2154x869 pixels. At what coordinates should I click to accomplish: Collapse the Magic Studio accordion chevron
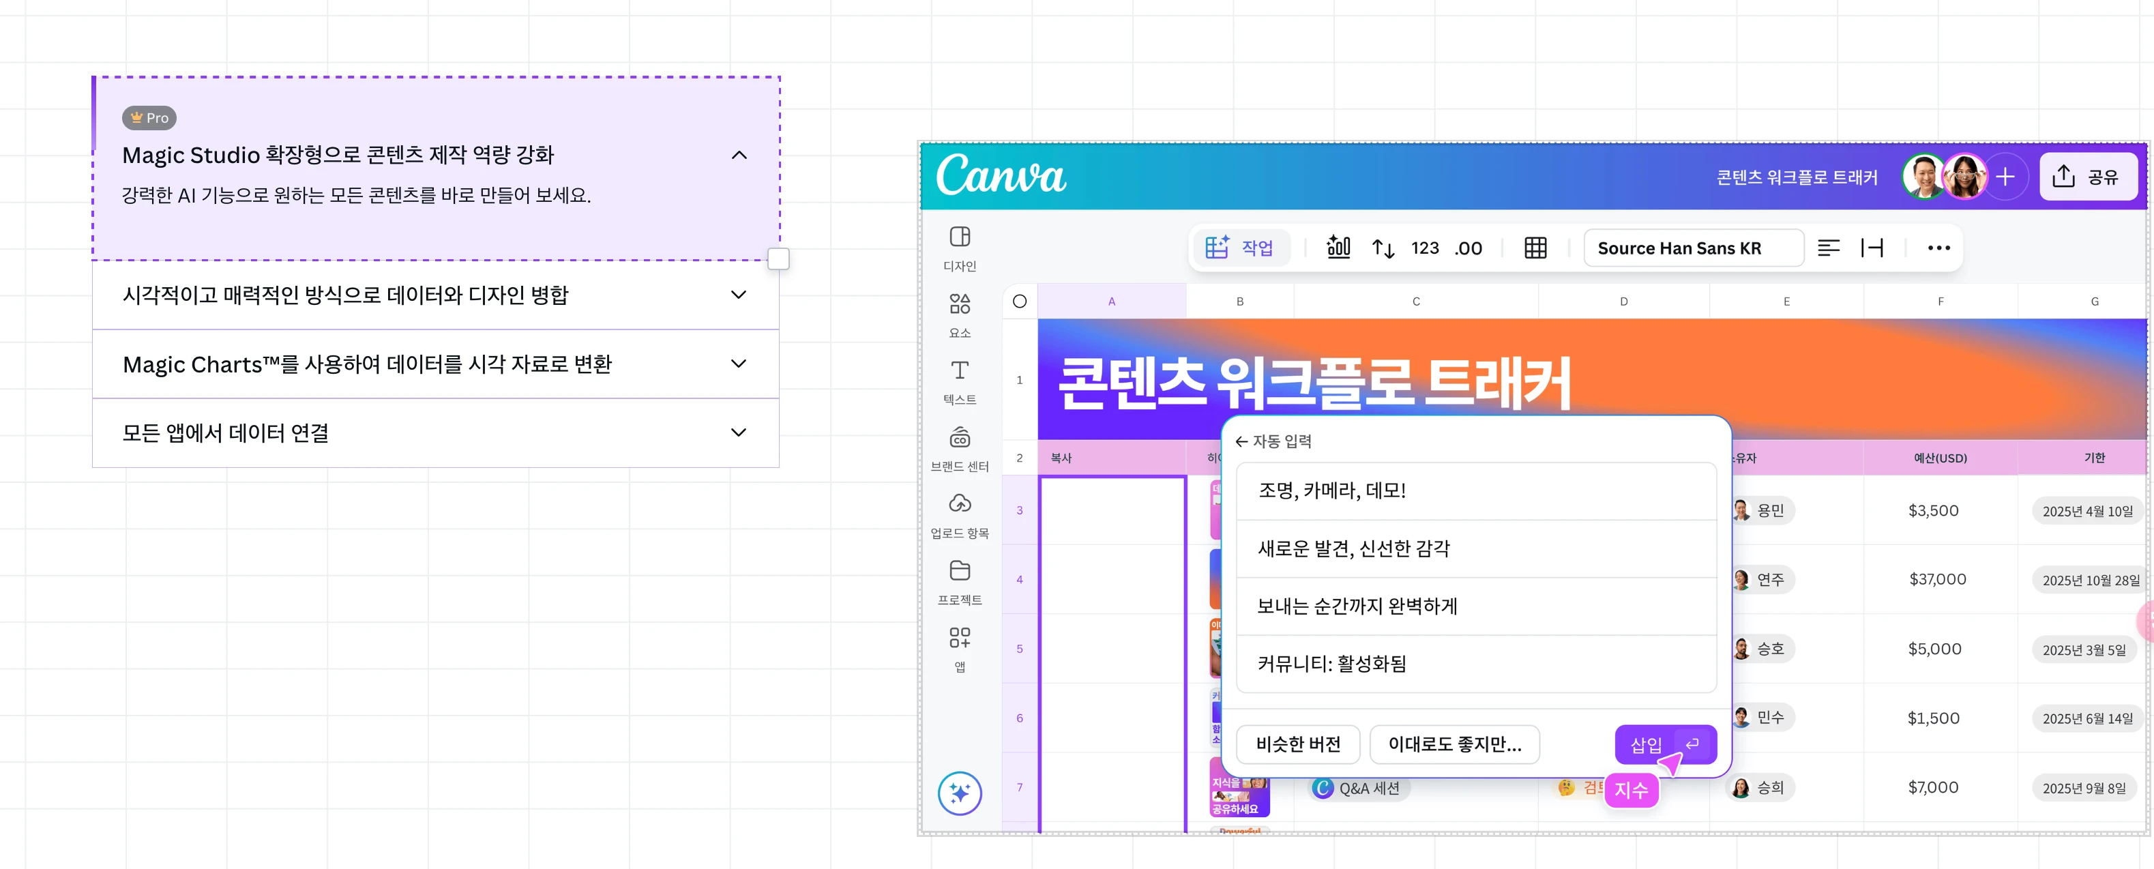pyautogui.click(x=739, y=155)
